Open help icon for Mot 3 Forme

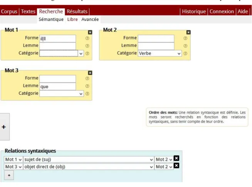(x=87, y=78)
